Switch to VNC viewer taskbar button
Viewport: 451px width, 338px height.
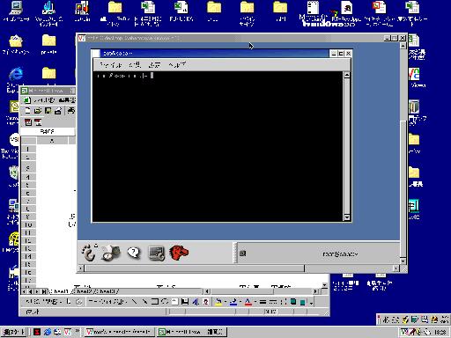click(119, 332)
